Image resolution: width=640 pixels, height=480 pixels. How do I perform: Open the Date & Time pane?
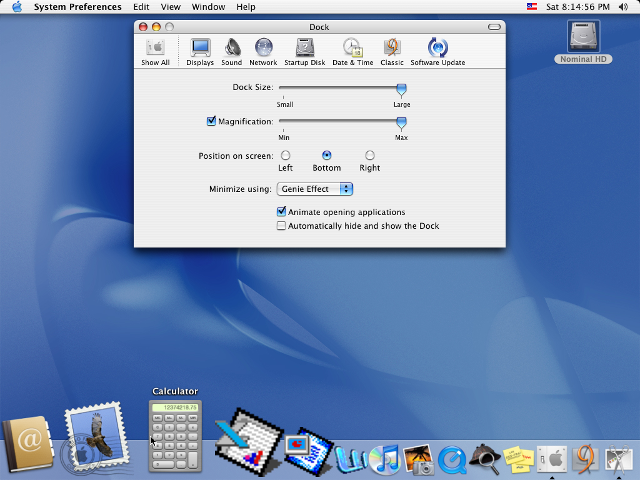(x=352, y=52)
